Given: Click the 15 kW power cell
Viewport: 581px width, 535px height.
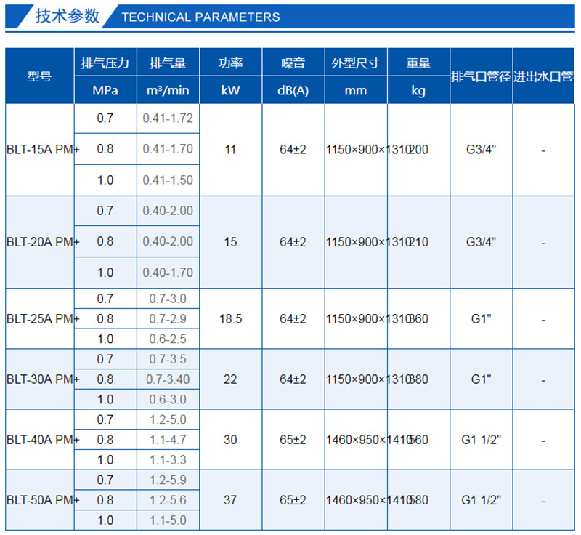Looking at the screenshot, I should click(230, 242).
